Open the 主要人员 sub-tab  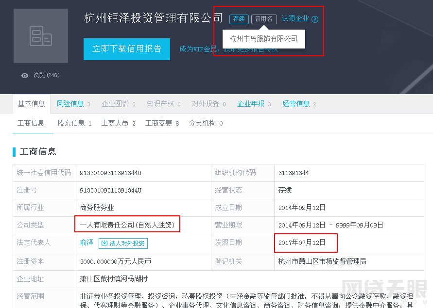[115, 123]
